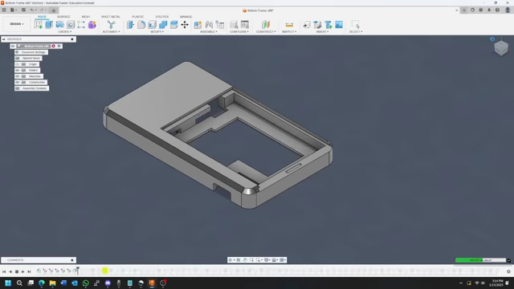
Task: Toggle visibility of Sketches folder
Action: point(18,76)
